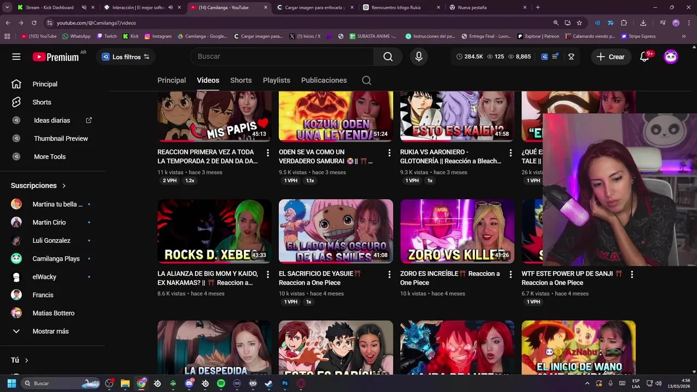Open Chrome downloads
This screenshot has width=697, height=392.
tap(643, 23)
